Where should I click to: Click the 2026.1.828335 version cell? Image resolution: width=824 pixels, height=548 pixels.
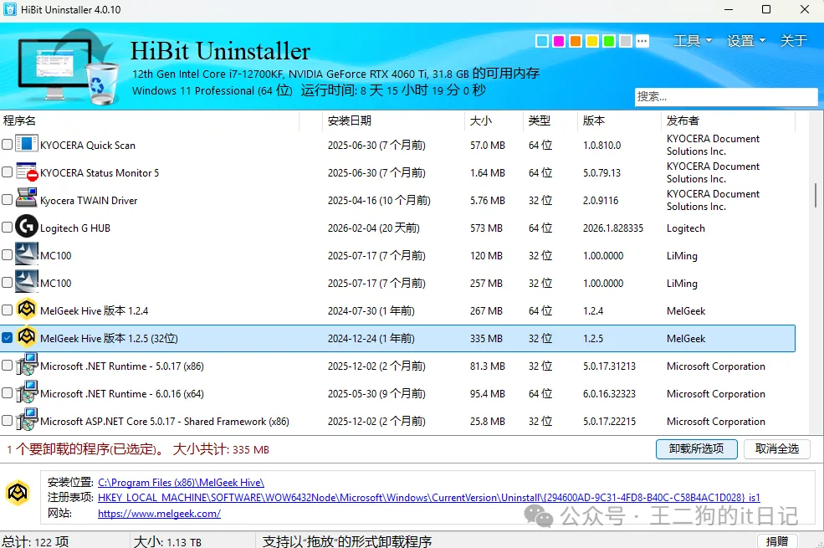(612, 228)
